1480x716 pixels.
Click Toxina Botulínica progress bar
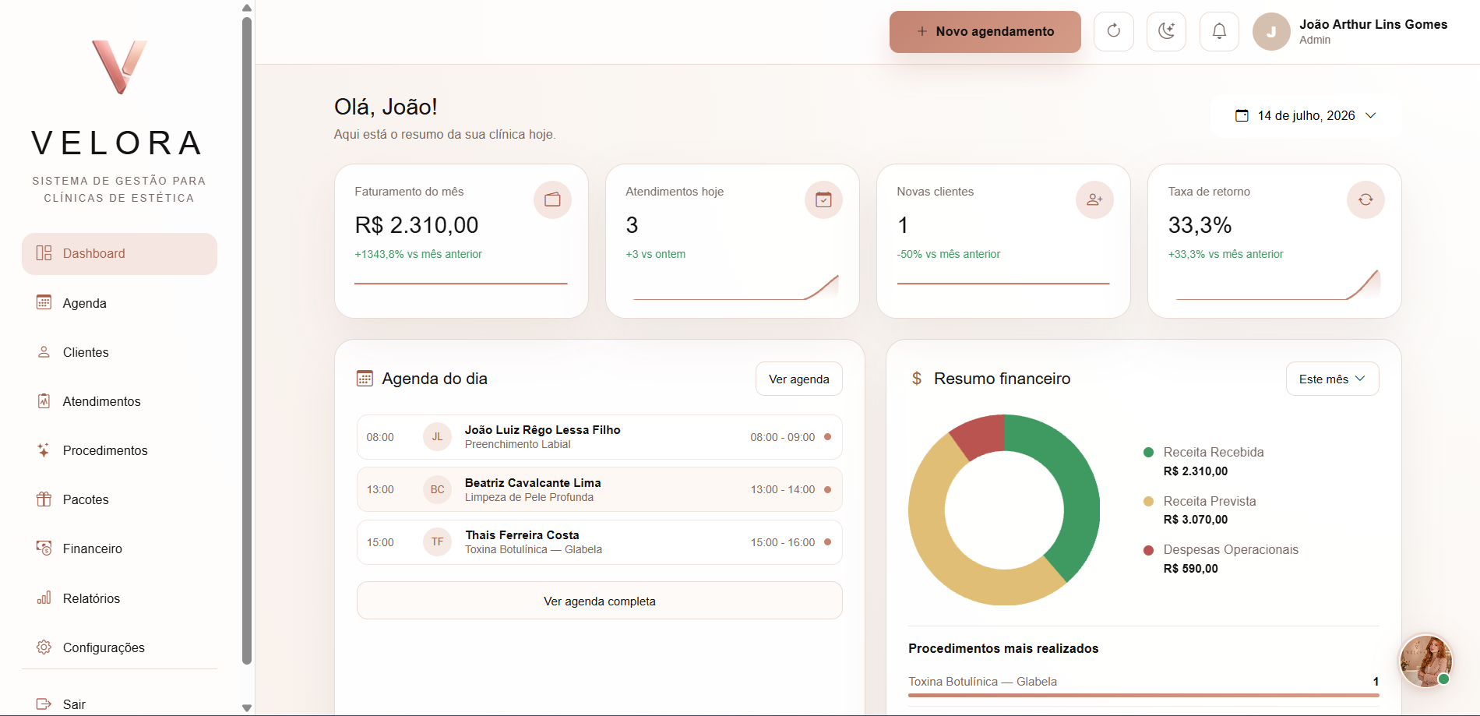tap(1143, 695)
